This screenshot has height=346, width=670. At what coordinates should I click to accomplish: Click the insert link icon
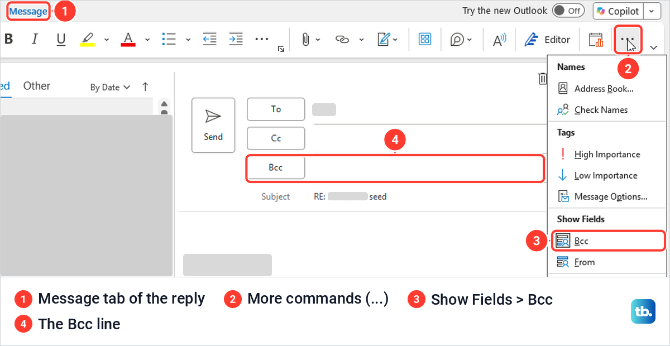342,39
